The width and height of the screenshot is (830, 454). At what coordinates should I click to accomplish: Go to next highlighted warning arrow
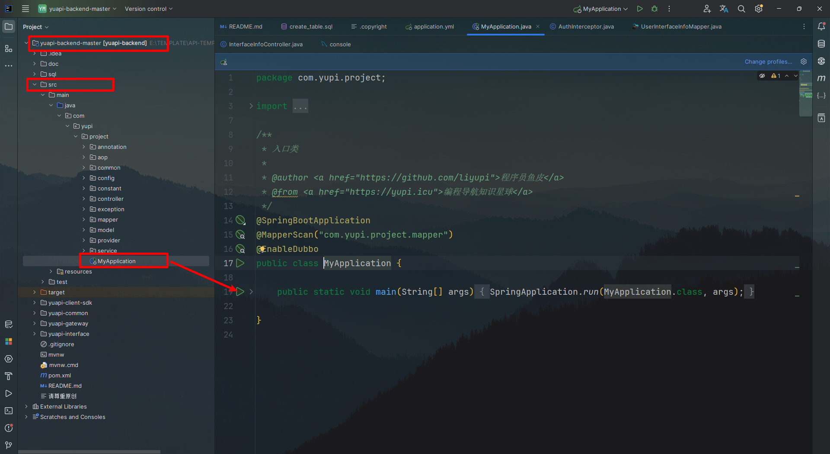point(795,76)
